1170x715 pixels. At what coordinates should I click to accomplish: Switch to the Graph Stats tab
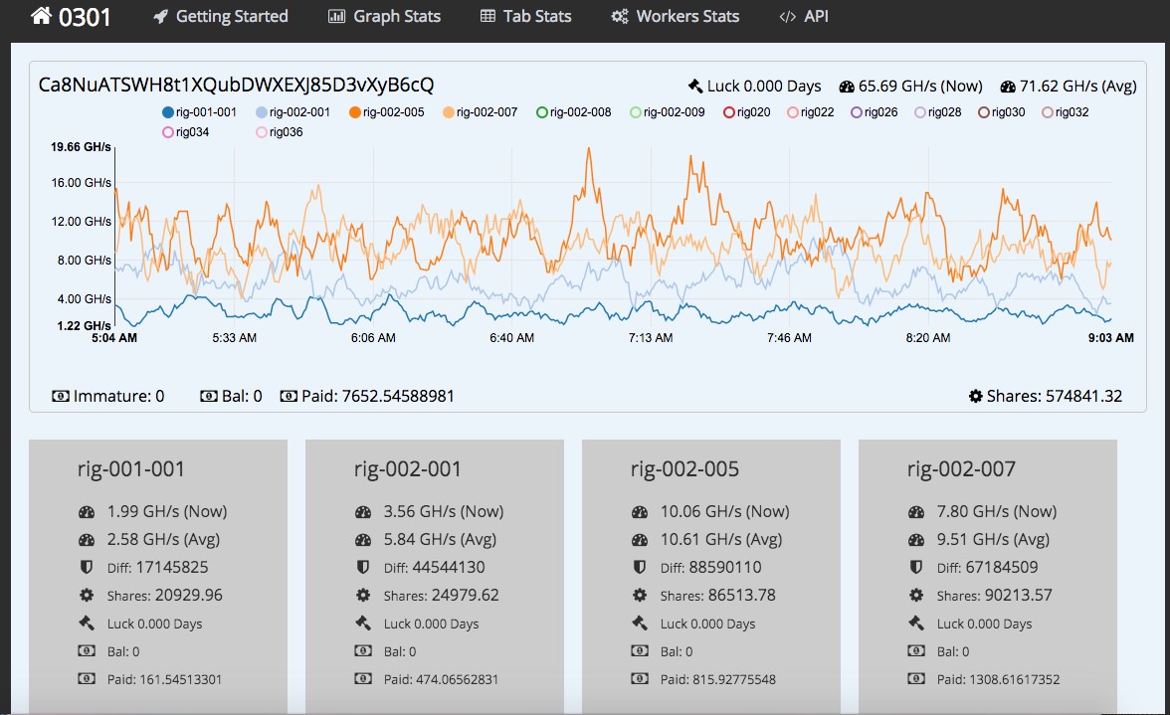397,17
